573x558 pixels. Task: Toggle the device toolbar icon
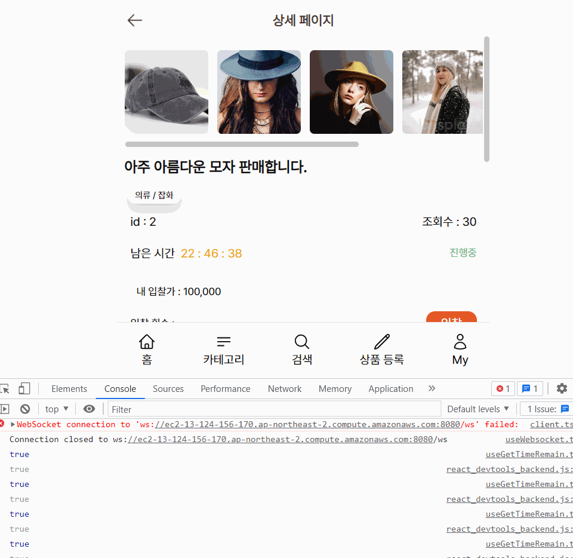coord(24,388)
